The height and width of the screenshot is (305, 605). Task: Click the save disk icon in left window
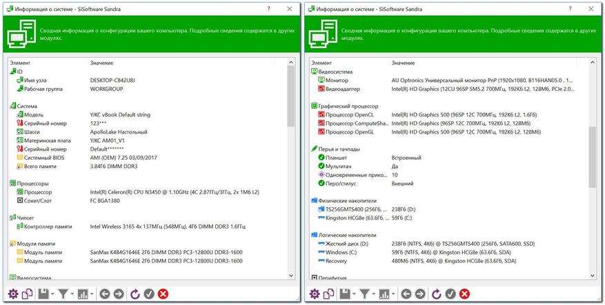tap(43, 294)
